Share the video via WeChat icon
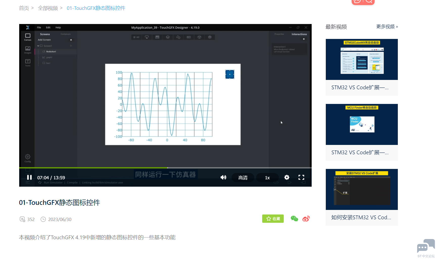Screen dimensions: 437x260 coord(294,219)
